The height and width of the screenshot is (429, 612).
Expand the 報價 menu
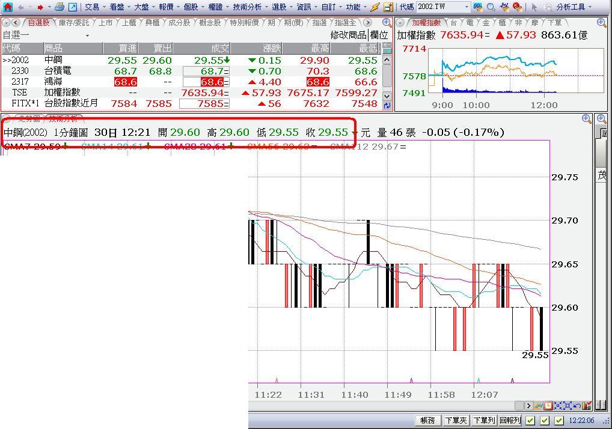168,7
